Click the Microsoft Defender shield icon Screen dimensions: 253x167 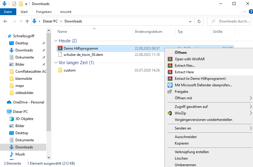(170, 85)
